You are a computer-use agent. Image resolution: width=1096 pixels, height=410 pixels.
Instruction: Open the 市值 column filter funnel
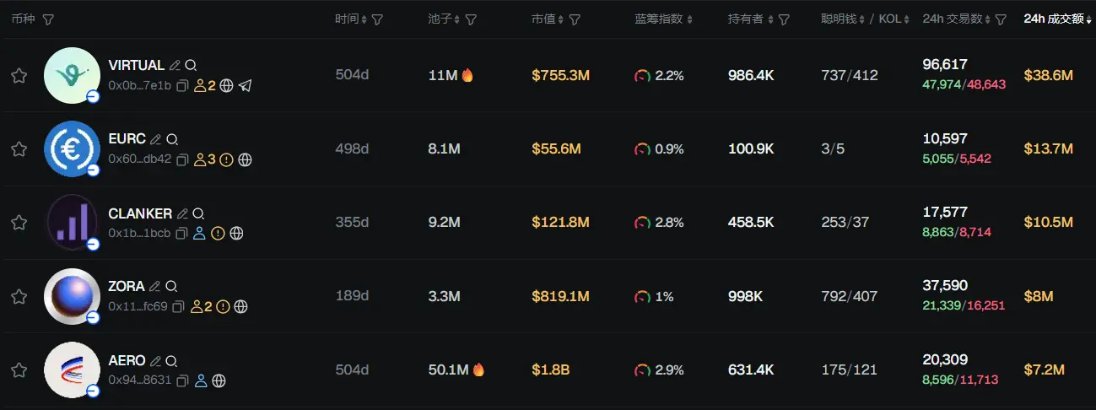pos(575,19)
